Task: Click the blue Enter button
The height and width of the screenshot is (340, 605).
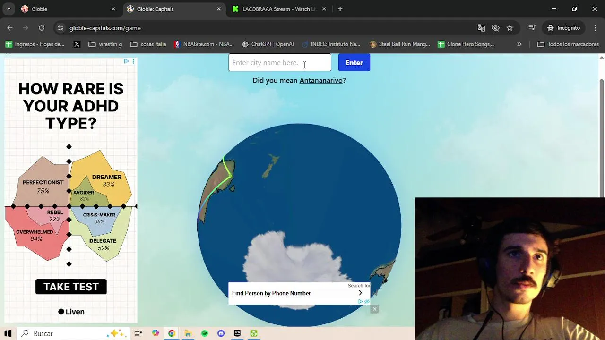Action: (354, 63)
